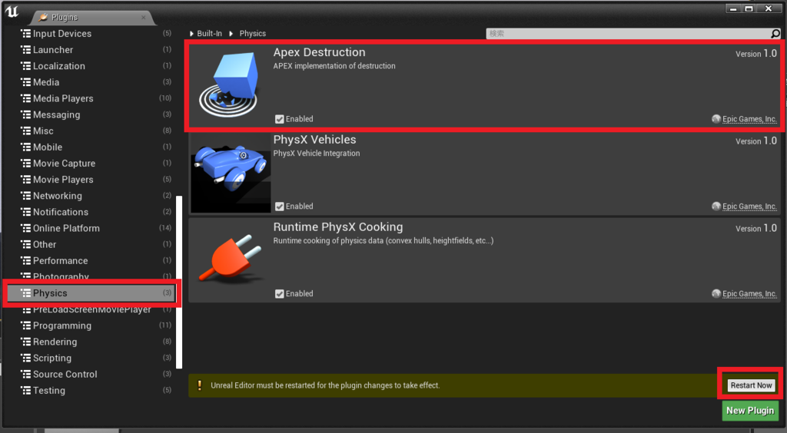The height and width of the screenshot is (433, 787).
Task: Click the list icon next to Launcher
Action: click(x=25, y=50)
